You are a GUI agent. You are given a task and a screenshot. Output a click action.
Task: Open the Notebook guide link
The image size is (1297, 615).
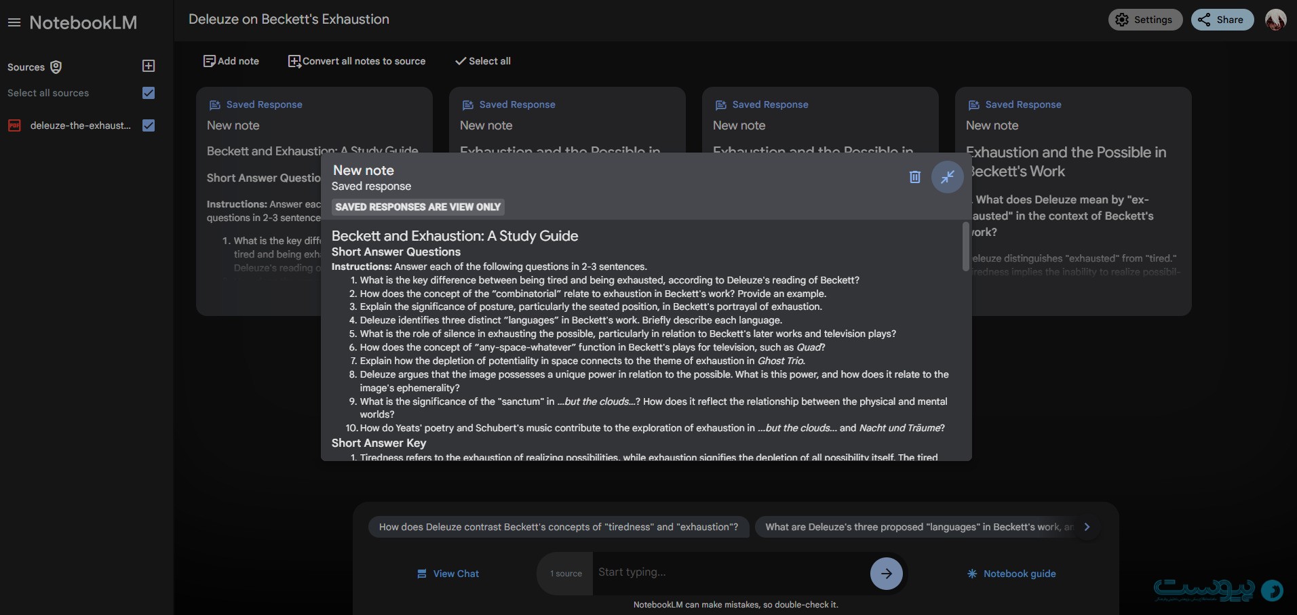[x=1011, y=574]
